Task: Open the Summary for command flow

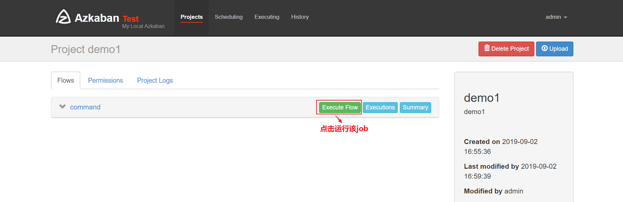Action: 415,107
